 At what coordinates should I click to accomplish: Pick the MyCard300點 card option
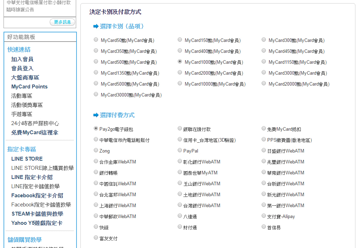(264, 40)
